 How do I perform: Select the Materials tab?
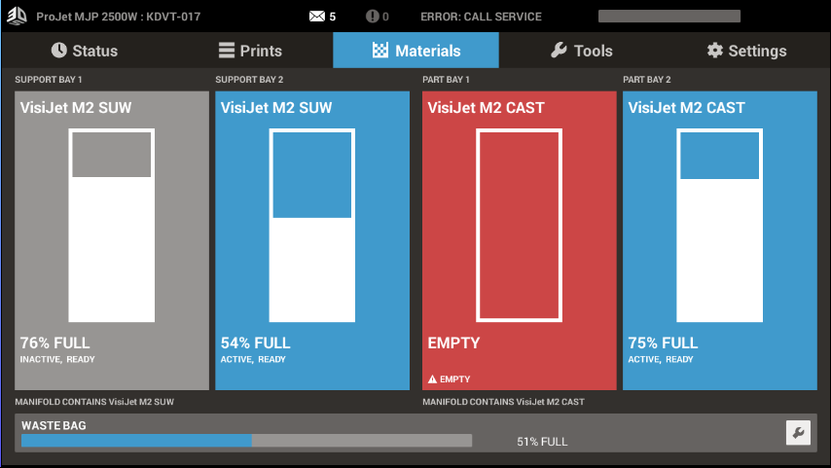[x=415, y=51]
